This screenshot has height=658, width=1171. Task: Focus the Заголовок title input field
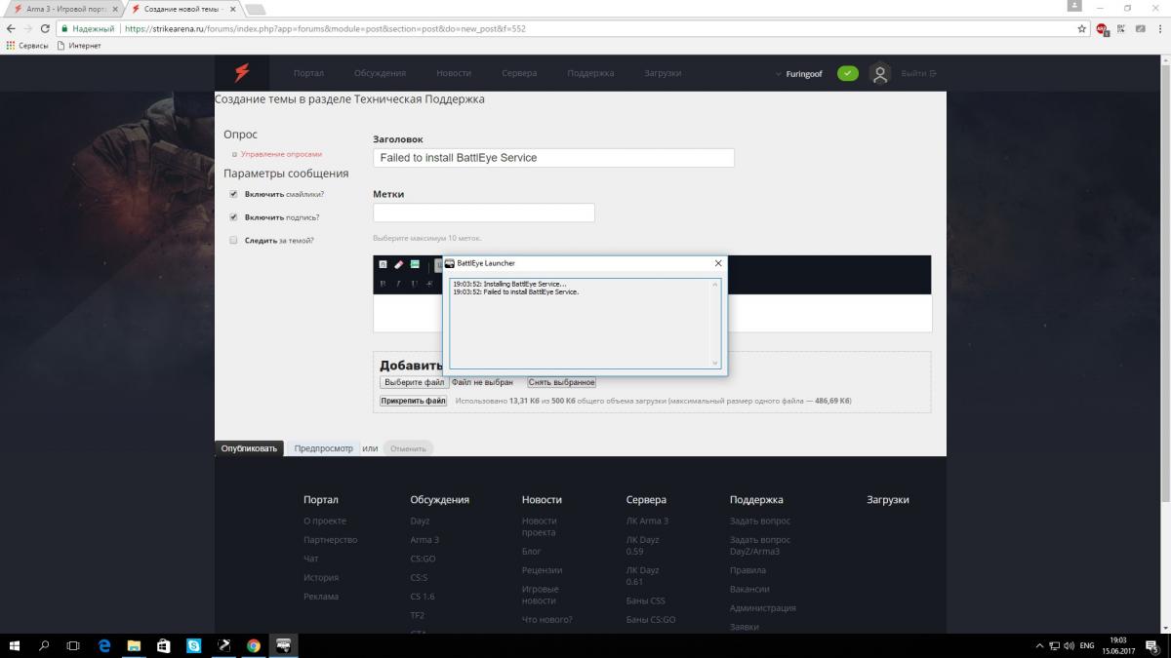click(x=553, y=158)
